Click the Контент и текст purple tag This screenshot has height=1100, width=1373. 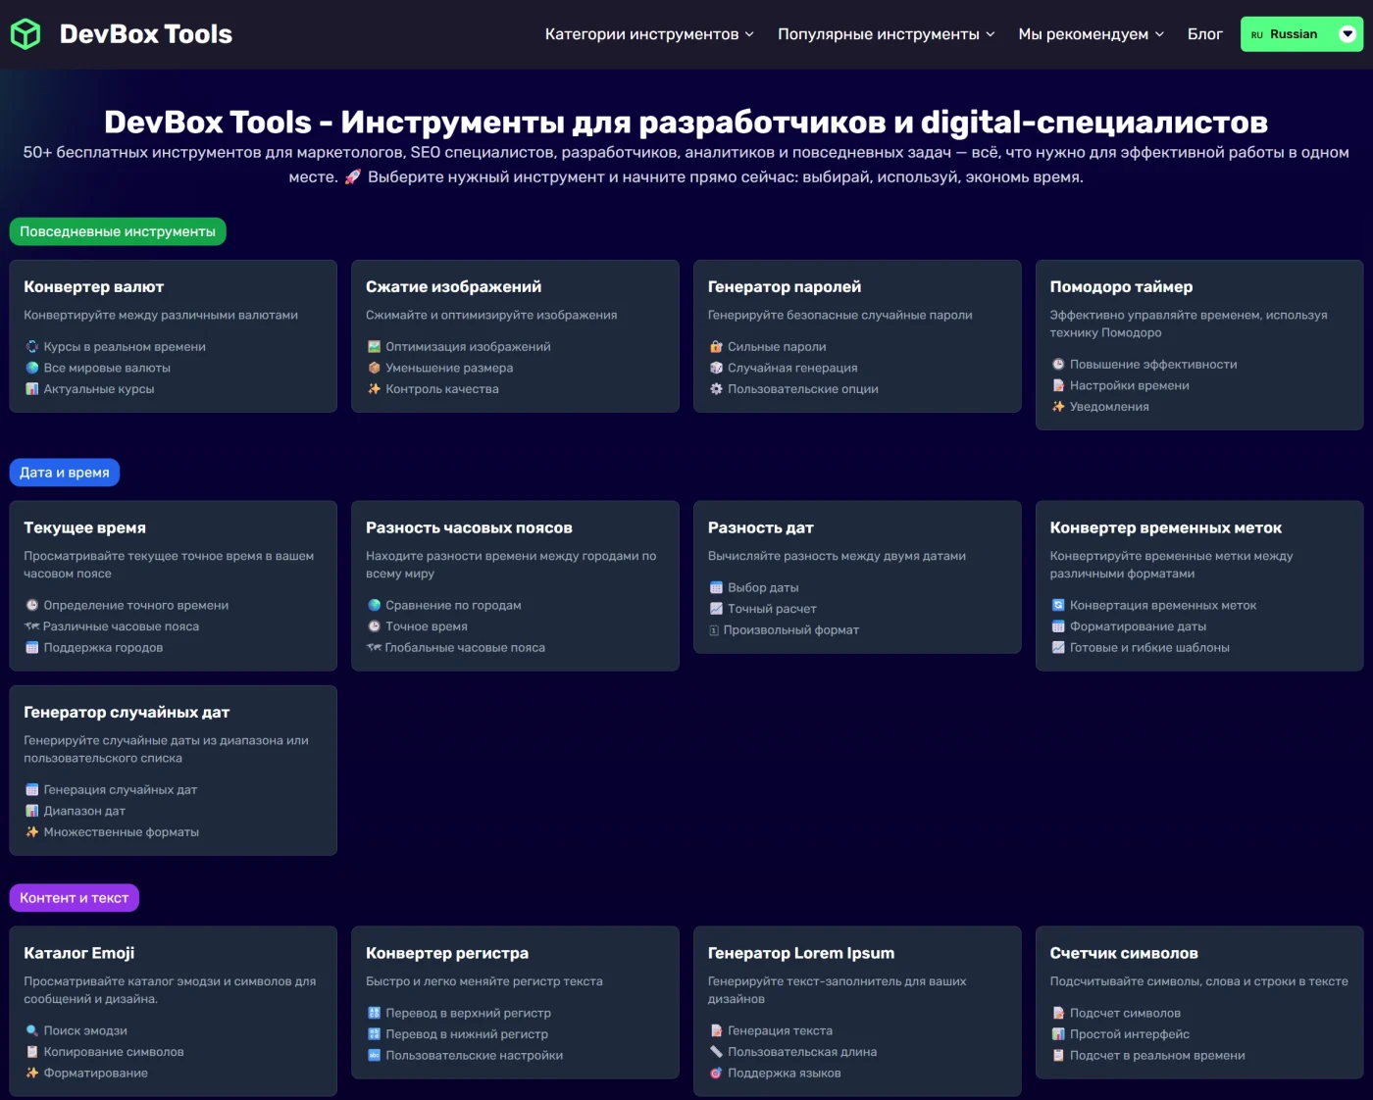coord(75,898)
